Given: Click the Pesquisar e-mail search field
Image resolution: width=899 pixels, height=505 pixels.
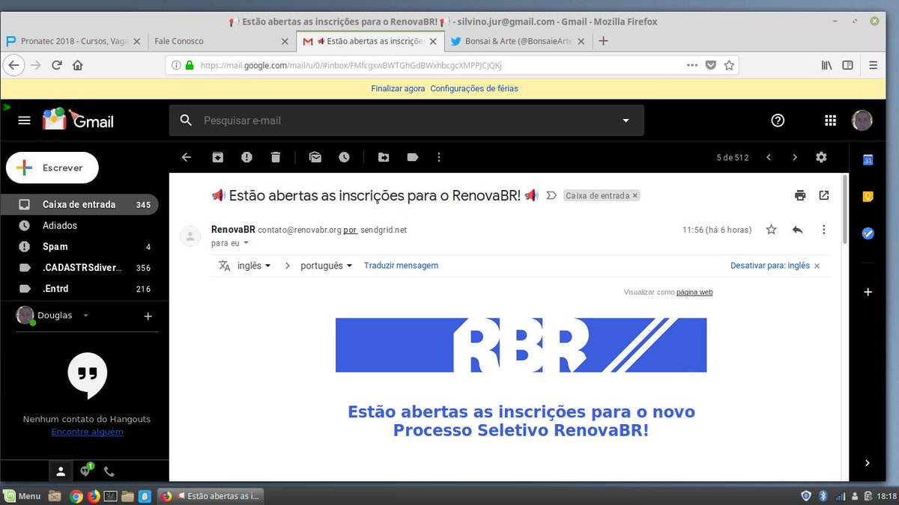Looking at the screenshot, I should click(407, 120).
